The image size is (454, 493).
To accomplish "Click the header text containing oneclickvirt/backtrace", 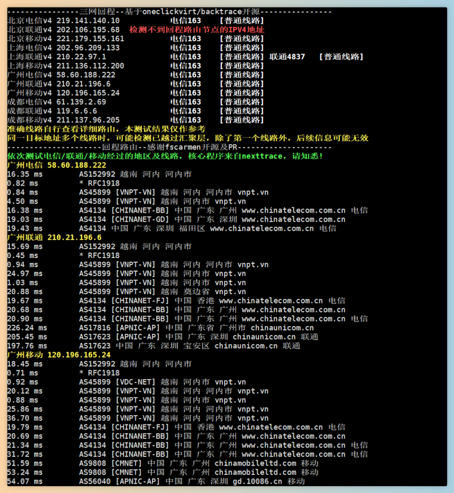I will [x=169, y=12].
